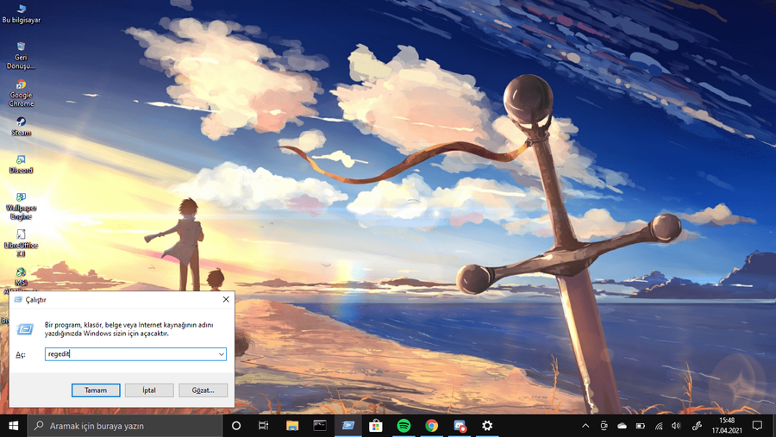This screenshot has height=437, width=776.
Task: Open Spotify from taskbar
Action: [404, 426]
